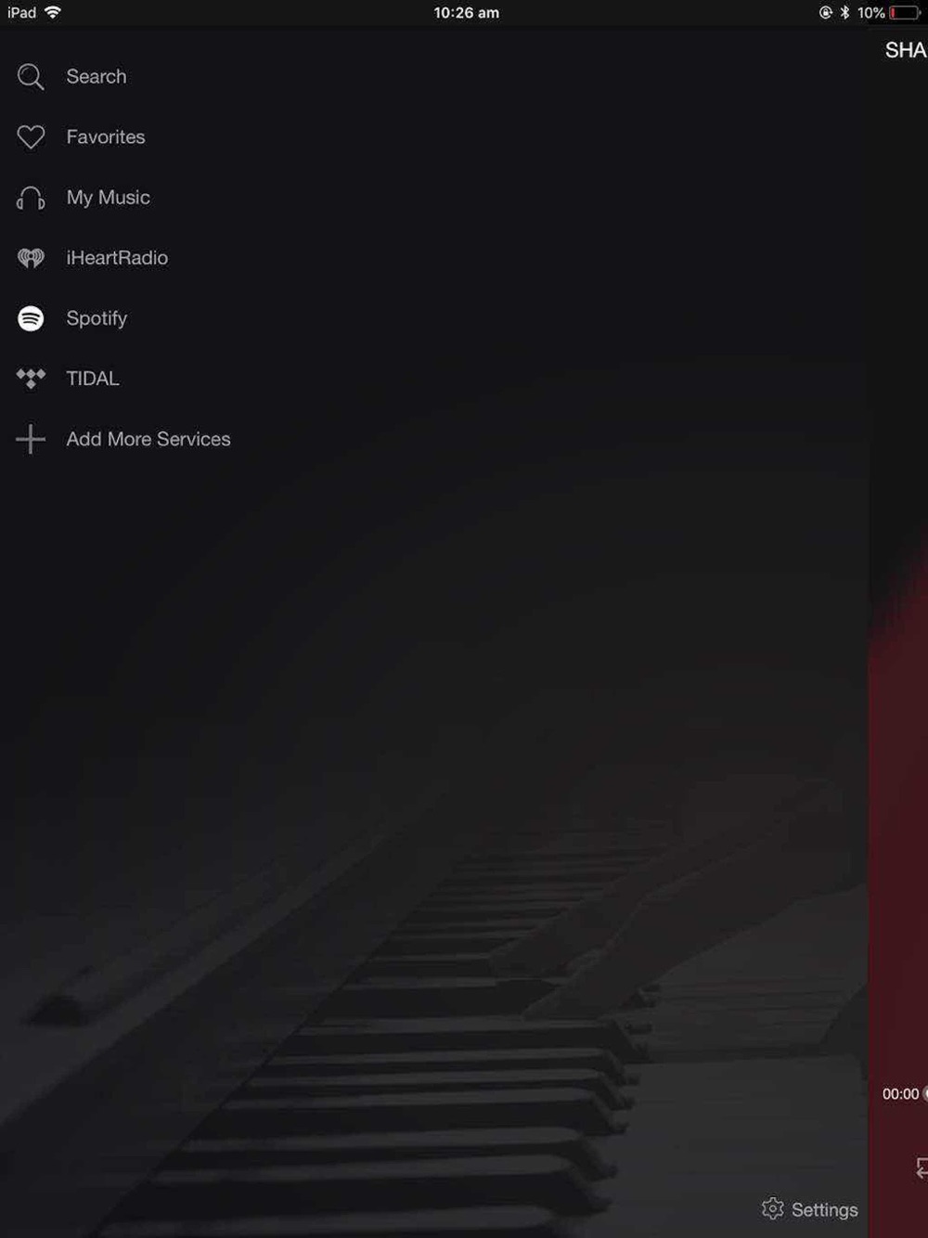
Task: Select Add More Services text
Action: pyautogui.click(x=148, y=439)
